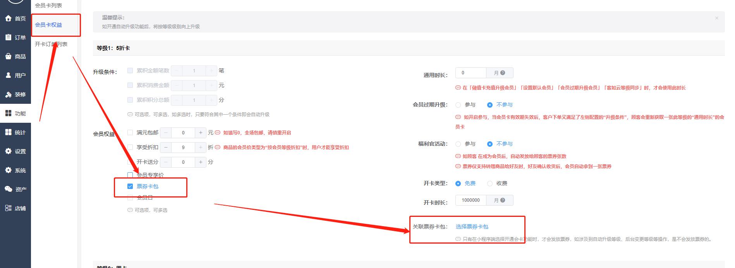Switch to 会员卡权益 submenu item

coord(48,25)
